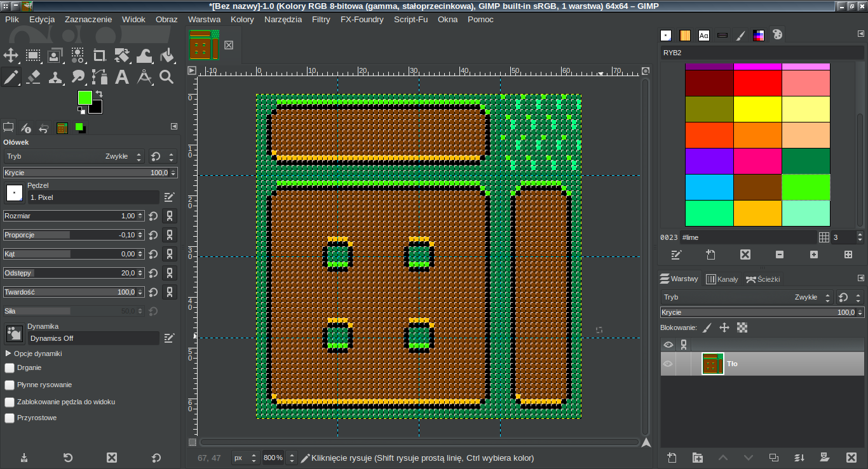
Task: Toggle lock pixels brush icon
Action: pos(707,327)
